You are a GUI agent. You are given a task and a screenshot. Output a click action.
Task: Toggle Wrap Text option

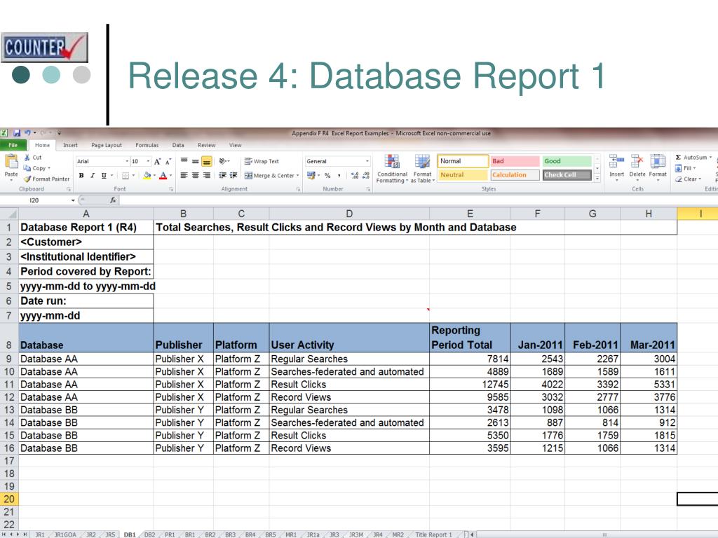pos(262,161)
